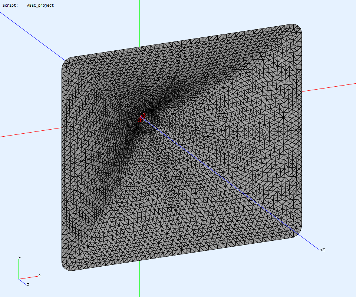This screenshot has width=356, height=297.
Task: Click the Z label of orientation indicator
Action: tap(28, 284)
